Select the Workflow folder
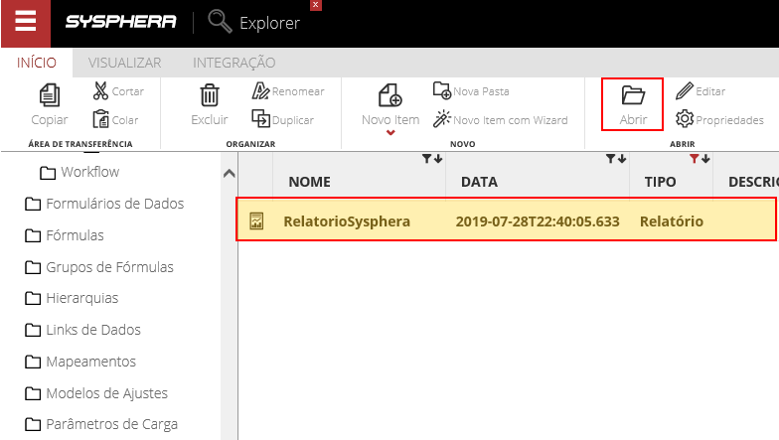 [79, 172]
